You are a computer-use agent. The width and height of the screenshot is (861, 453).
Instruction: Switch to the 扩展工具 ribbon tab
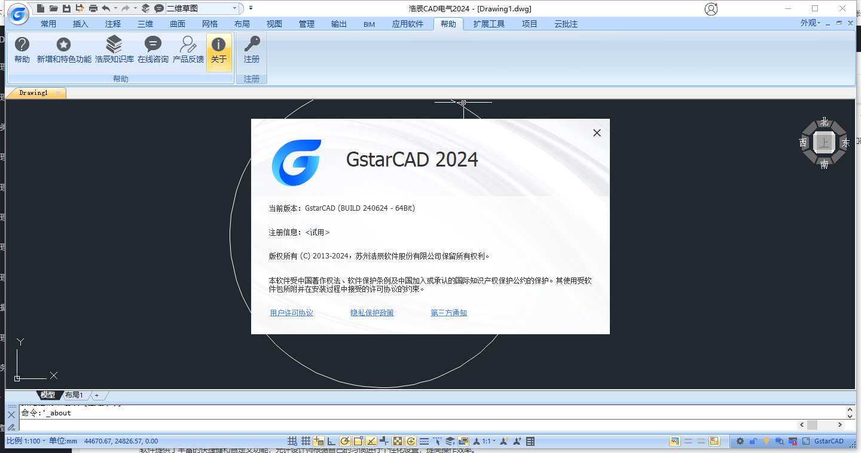tap(489, 24)
